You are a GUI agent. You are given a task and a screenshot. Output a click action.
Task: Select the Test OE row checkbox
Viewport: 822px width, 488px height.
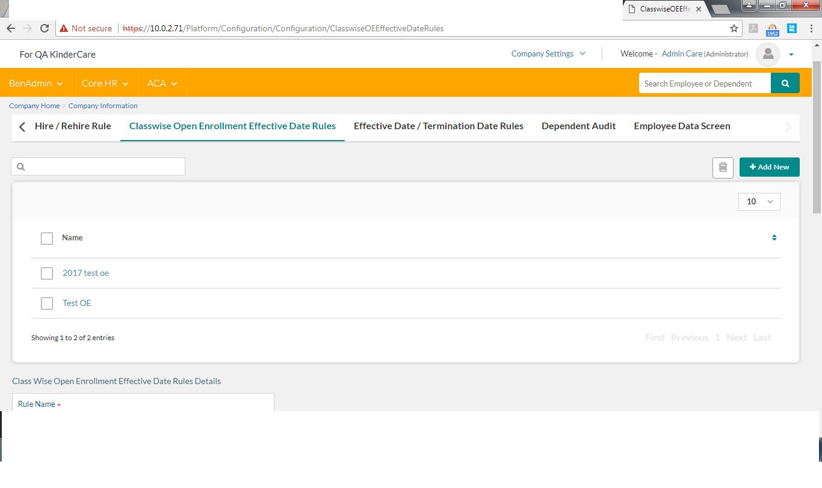coord(47,303)
